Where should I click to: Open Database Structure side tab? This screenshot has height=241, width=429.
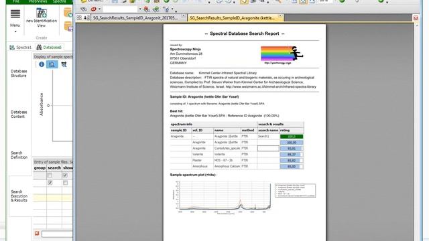(x=19, y=73)
